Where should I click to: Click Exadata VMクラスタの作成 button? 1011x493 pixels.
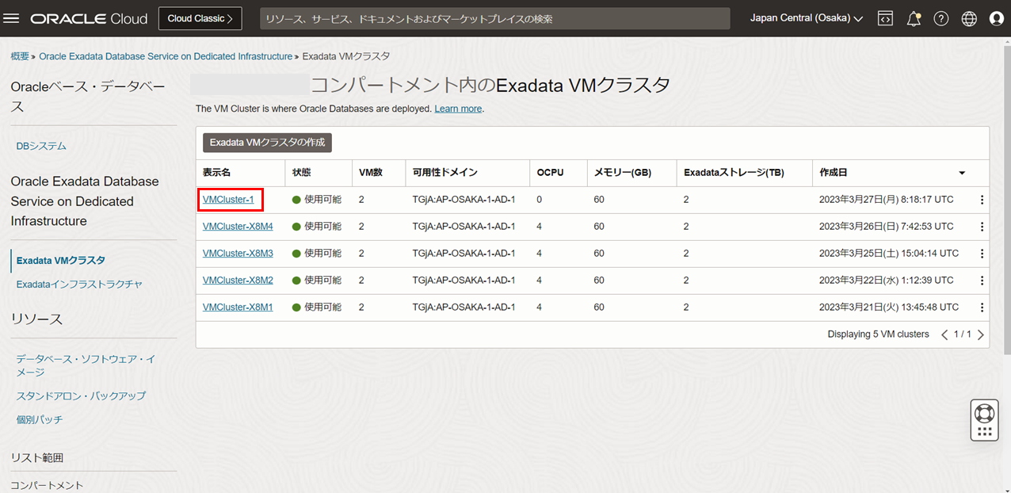[267, 143]
